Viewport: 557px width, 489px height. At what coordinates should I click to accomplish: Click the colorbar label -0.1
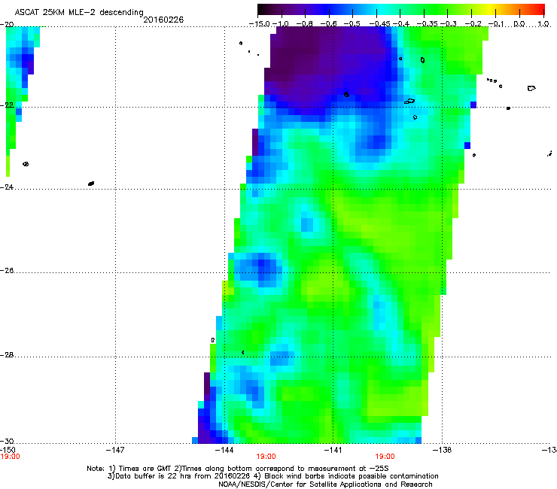(496, 24)
